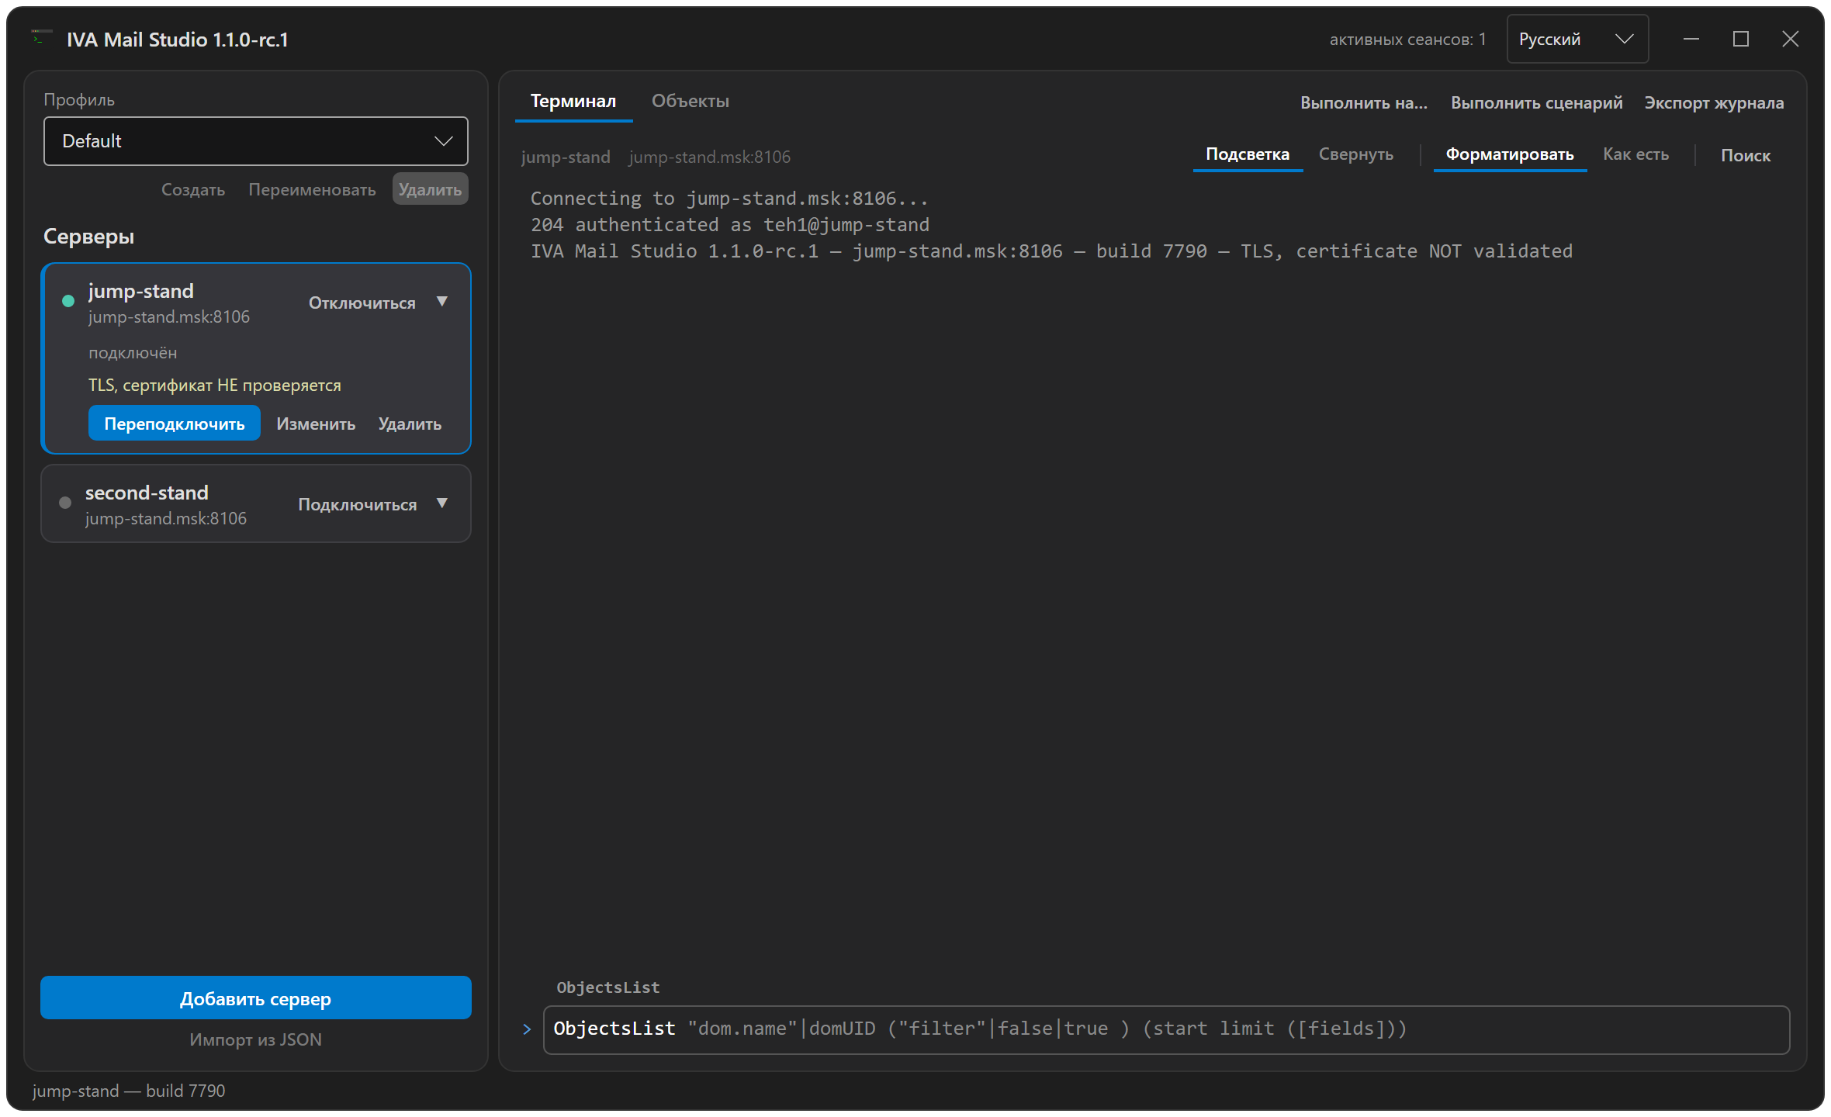Click the Импорт из JSON link
Image resolution: width=1831 pixels, height=1117 pixels.
tap(255, 1039)
